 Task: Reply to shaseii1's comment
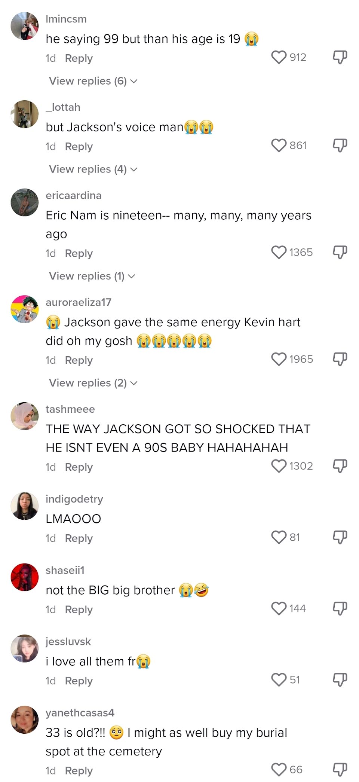pyautogui.click(x=79, y=610)
